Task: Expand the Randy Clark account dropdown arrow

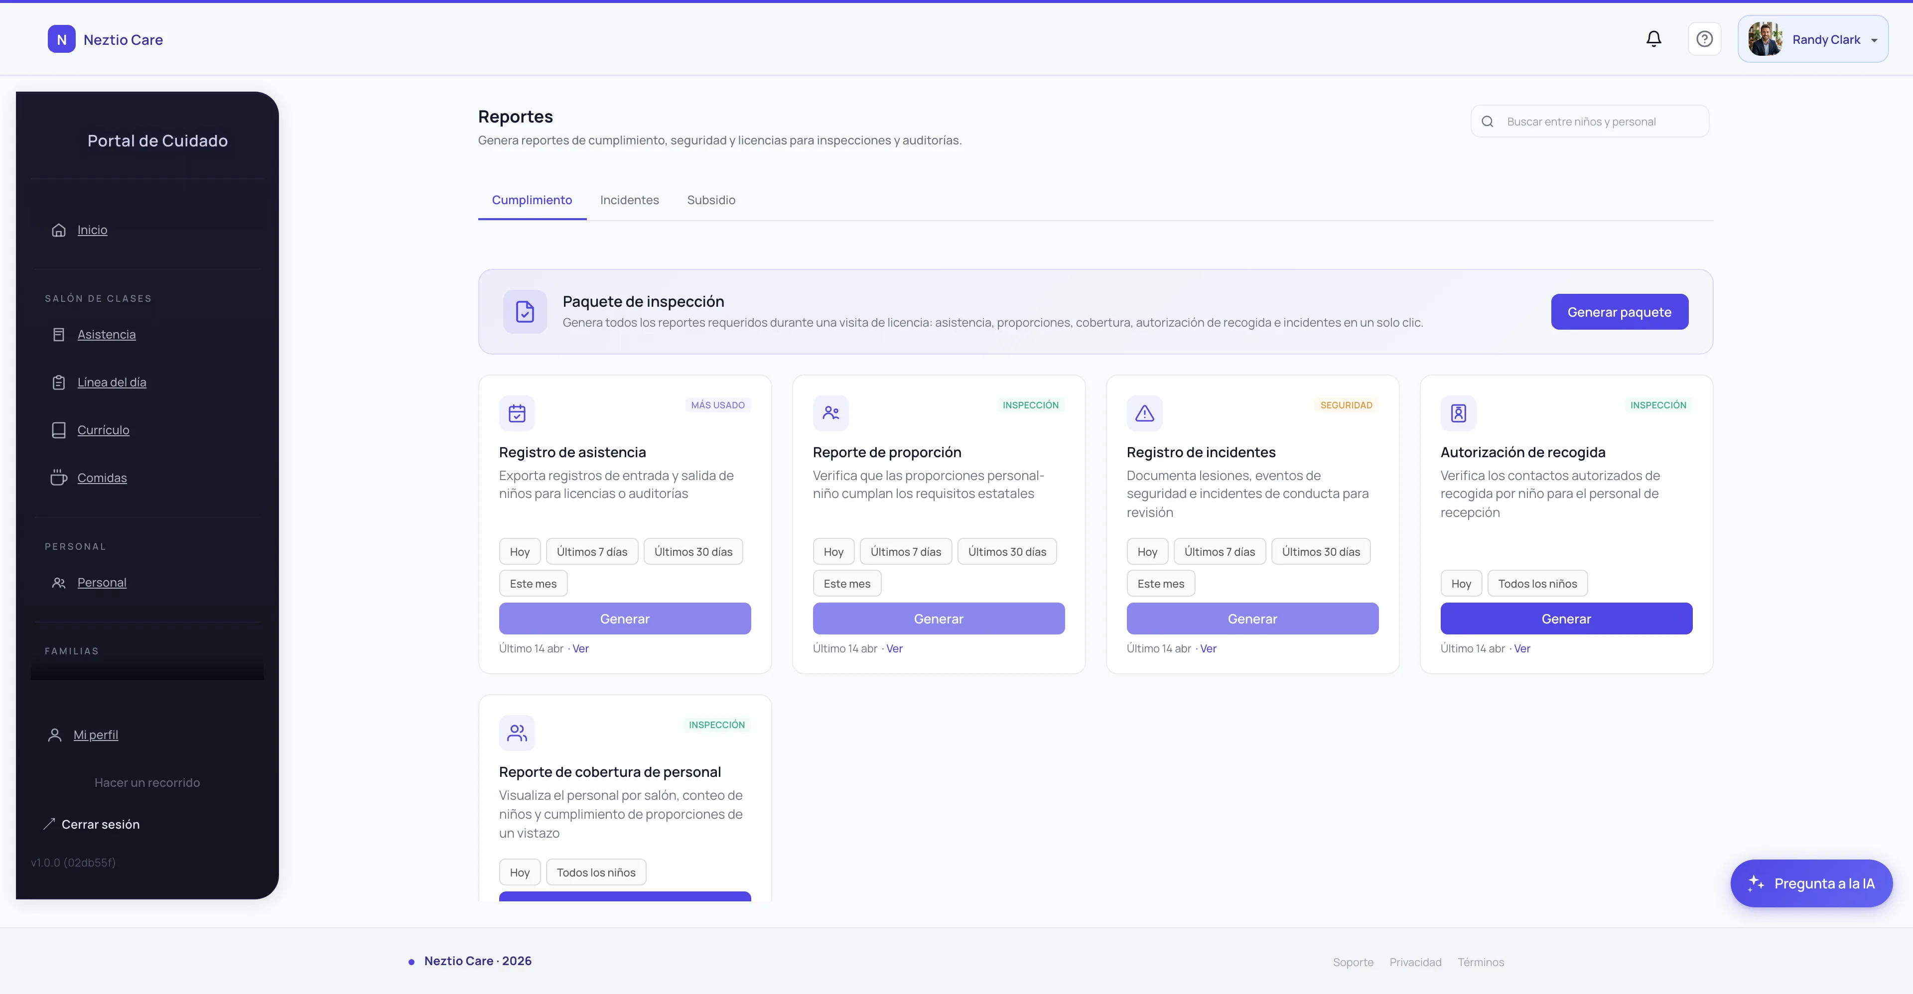Action: [x=1874, y=41]
